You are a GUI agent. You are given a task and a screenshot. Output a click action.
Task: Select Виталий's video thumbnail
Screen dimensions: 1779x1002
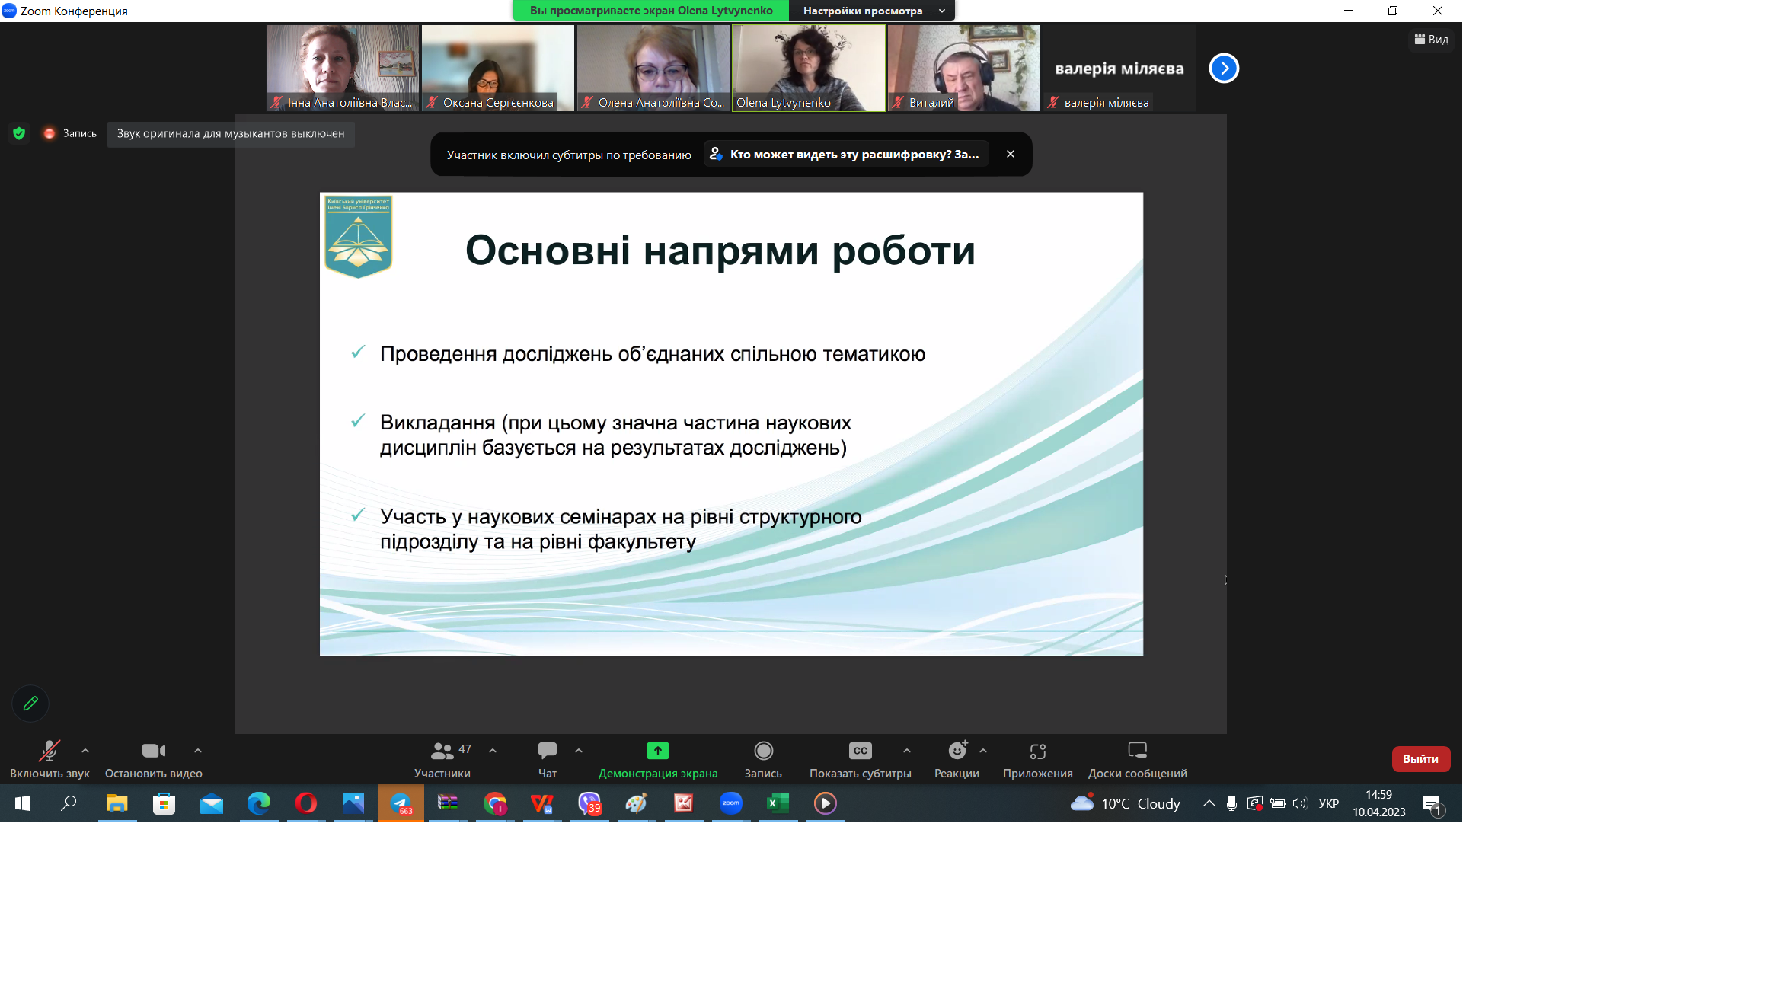click(963, 69)
